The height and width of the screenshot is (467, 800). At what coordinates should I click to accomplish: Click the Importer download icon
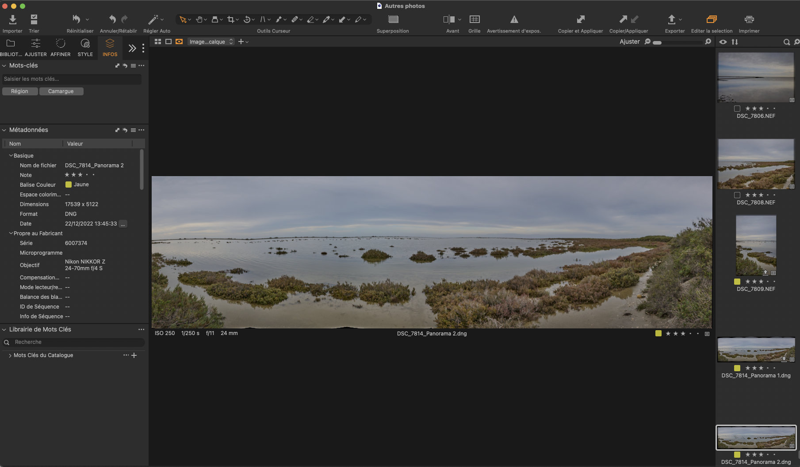(12, 19)
